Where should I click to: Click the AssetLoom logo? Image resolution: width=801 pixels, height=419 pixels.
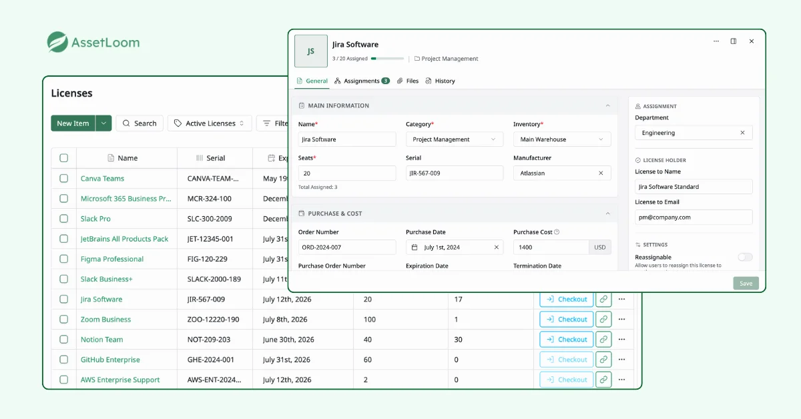93,43
